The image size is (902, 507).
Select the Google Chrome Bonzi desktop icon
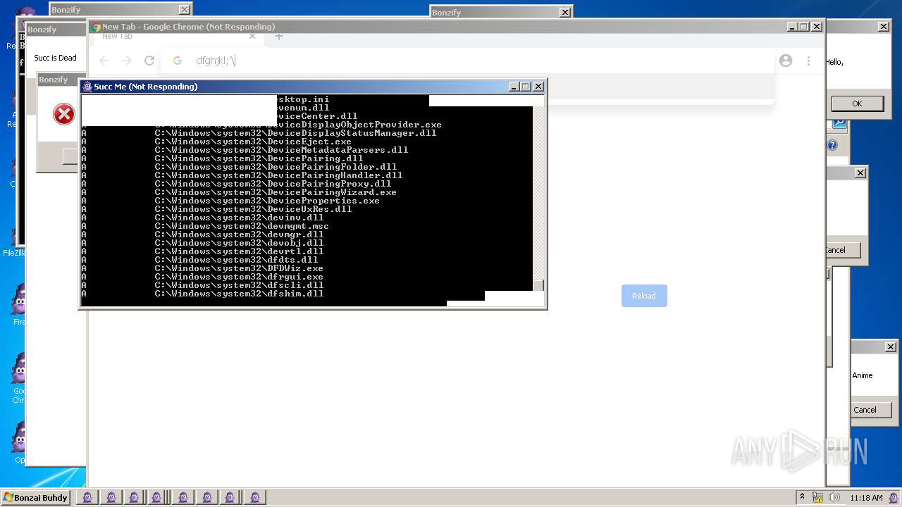(18, 378)
